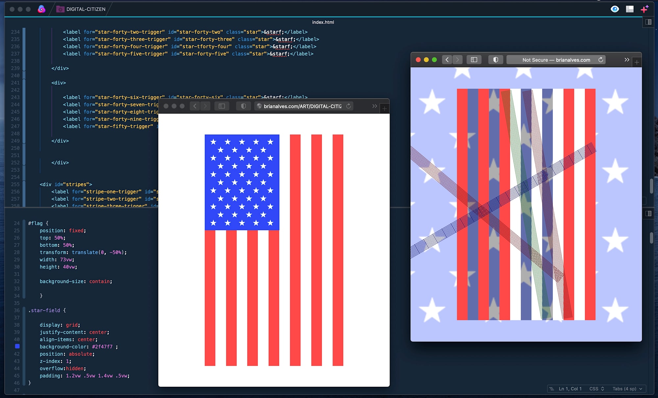Expand toolbar overflow chevrons in the right Safari window
The height and width of the screenshot is (398, 658).
click(x=627, y=60)
